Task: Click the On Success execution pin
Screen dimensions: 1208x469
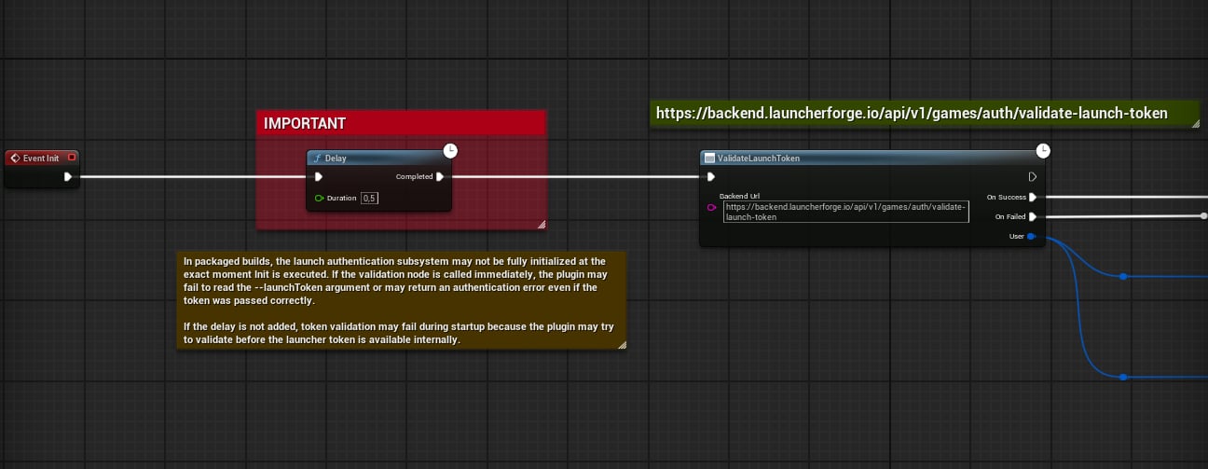Action: (1033, 197)
